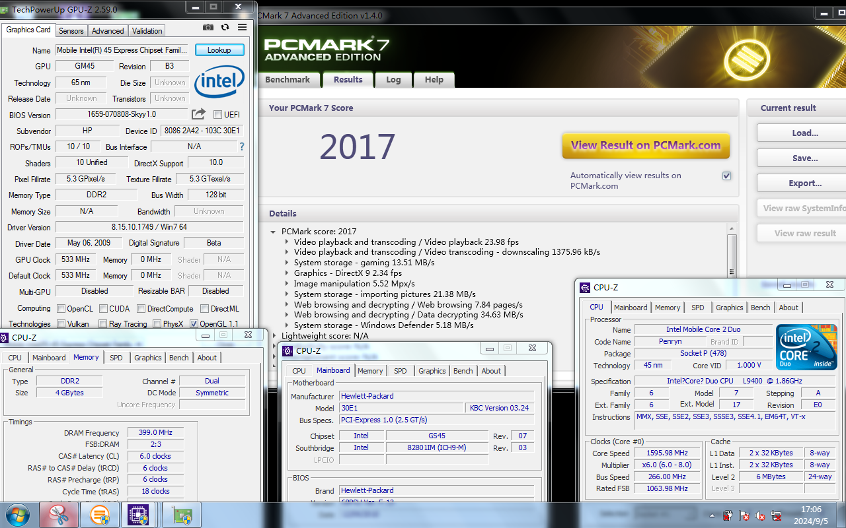Expand System storage gaming 13.51 MB/s row

287,263
